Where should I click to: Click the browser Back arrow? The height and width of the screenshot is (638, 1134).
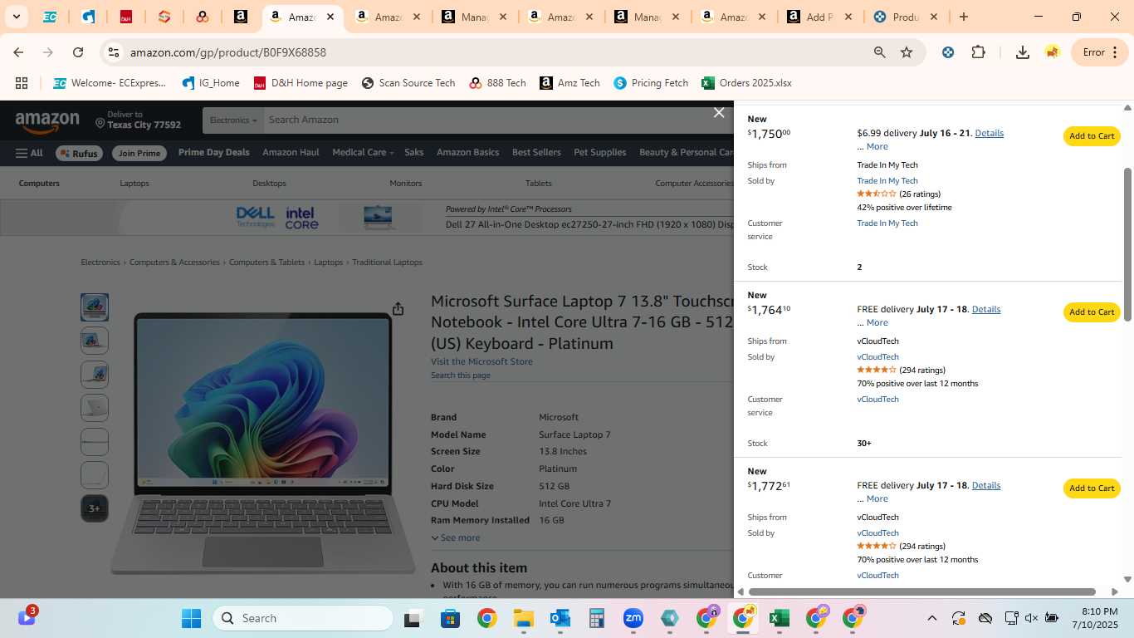click(18, 52)
